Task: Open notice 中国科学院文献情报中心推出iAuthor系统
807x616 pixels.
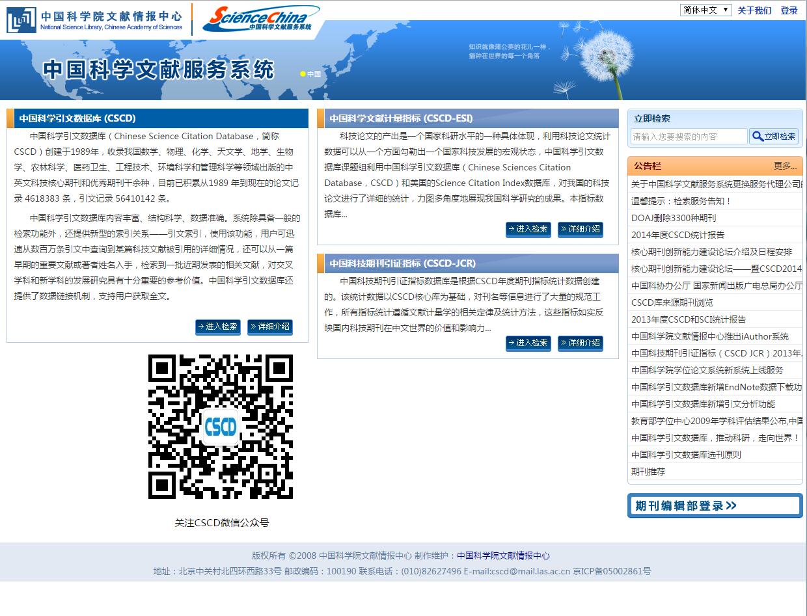Action: 710,336
